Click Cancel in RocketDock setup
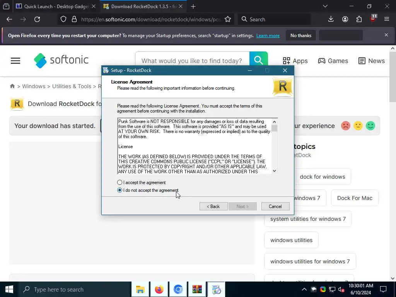The height and width of the screenshot is (297, 396). point(275,207)
